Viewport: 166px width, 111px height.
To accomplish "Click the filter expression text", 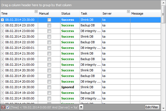I will (44, 107).
